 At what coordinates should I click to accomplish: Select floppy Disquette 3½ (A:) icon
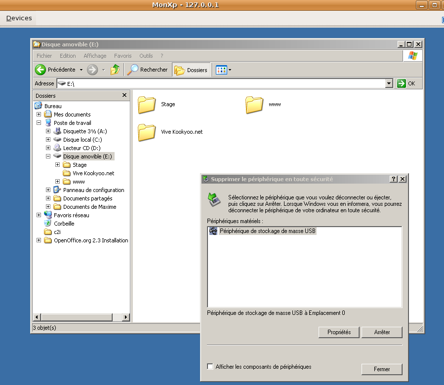coord(57,131)
